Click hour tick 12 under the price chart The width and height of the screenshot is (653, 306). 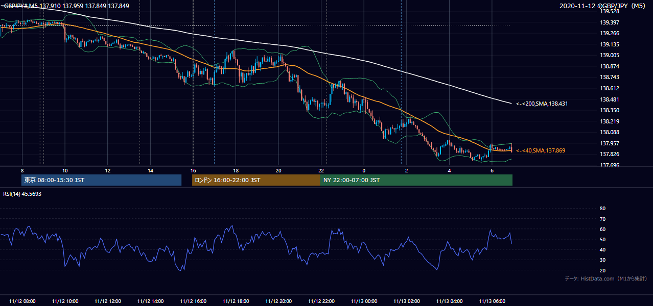107,170
